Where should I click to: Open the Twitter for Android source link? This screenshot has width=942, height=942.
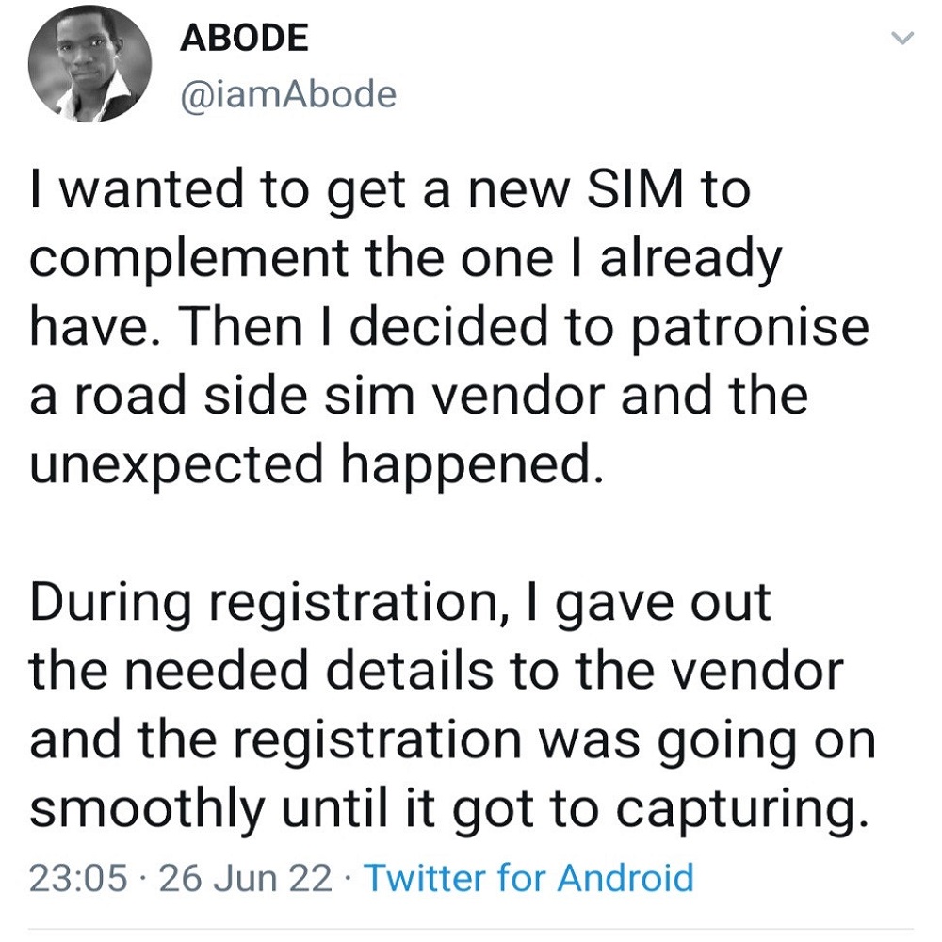point(528,877)
